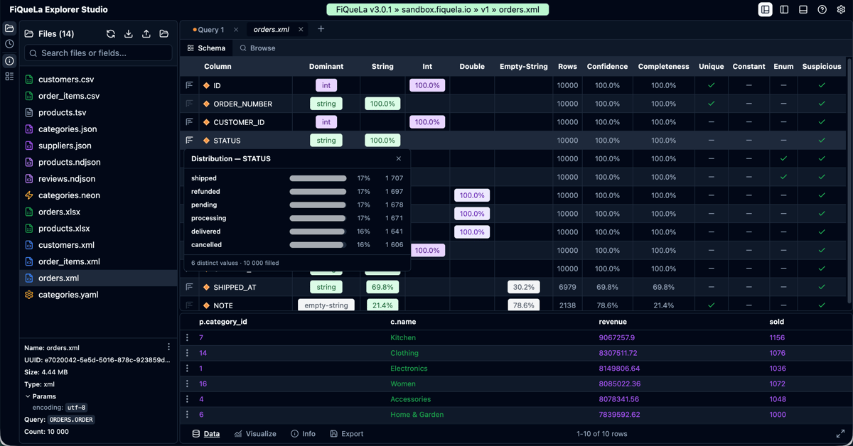The image size is (853, 446).
Task: Expand results panel to fullscreen
Action: tap(841, 434)
